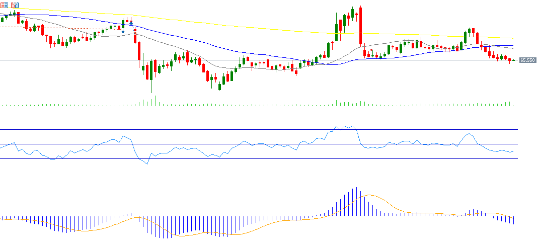
Task: Click the gray horizontal current price line
Action: [75, 60]
